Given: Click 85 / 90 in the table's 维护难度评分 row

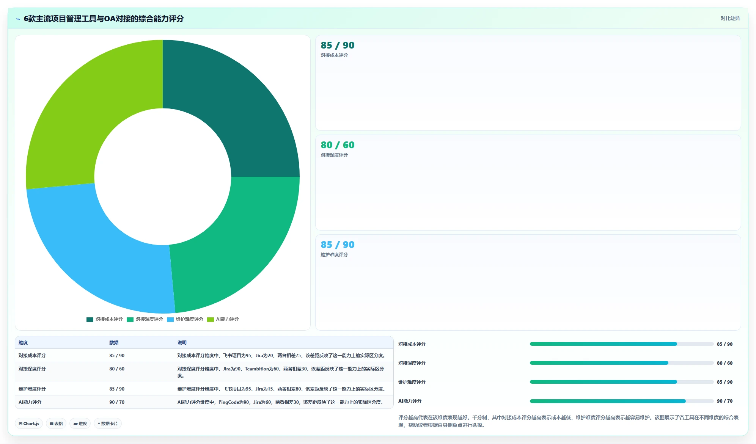Looking at the screenshot, I should [x=117, y=389].
